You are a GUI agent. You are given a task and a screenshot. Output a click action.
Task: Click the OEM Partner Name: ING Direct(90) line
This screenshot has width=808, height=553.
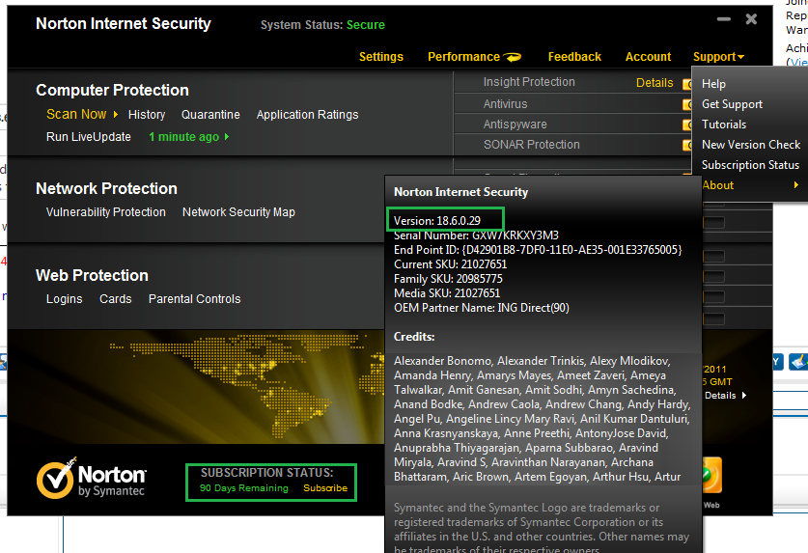coord(482,308)
